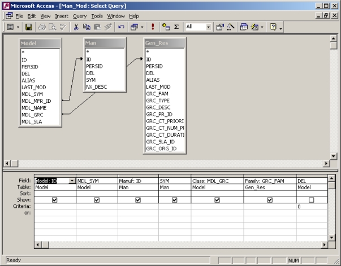341x266 pixels.
Task: Save the query with the floppy icon
Action: coord(29,27)
